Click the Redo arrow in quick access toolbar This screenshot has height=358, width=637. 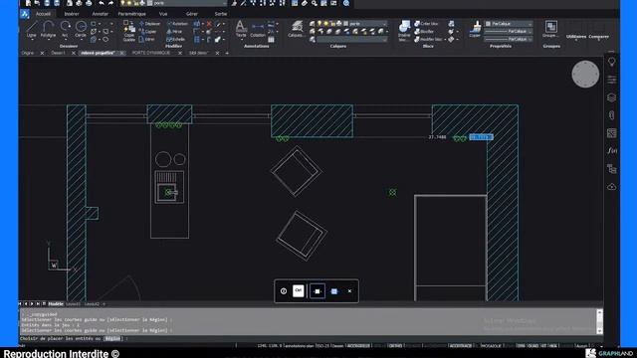[110, 3]
